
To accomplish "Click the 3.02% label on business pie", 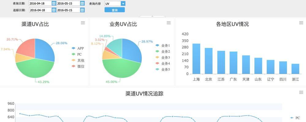I will (100, 40).
